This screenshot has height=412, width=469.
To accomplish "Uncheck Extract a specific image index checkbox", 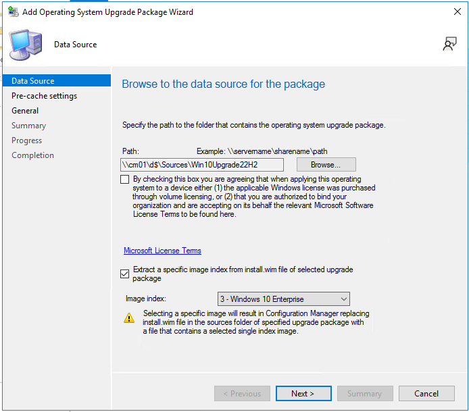I will pos(125,274).
